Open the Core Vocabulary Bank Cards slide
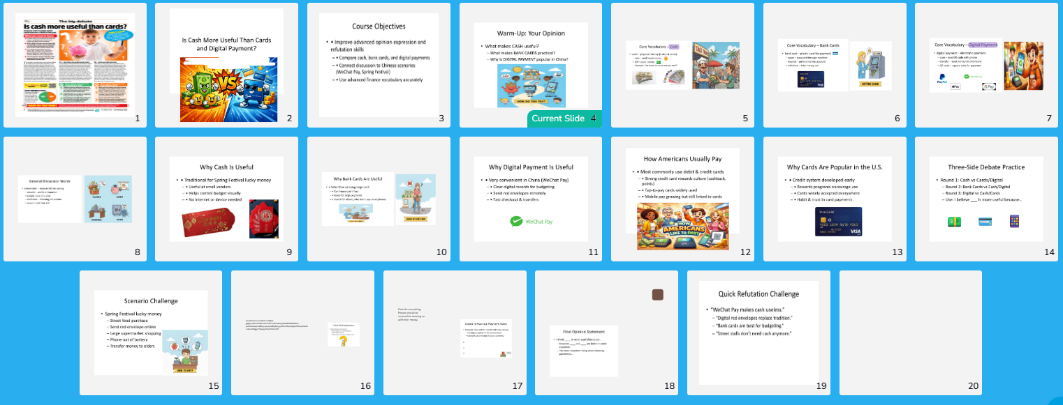This screenshot has height=405, width=1063. pyautogui.click(x=835, y=65)
